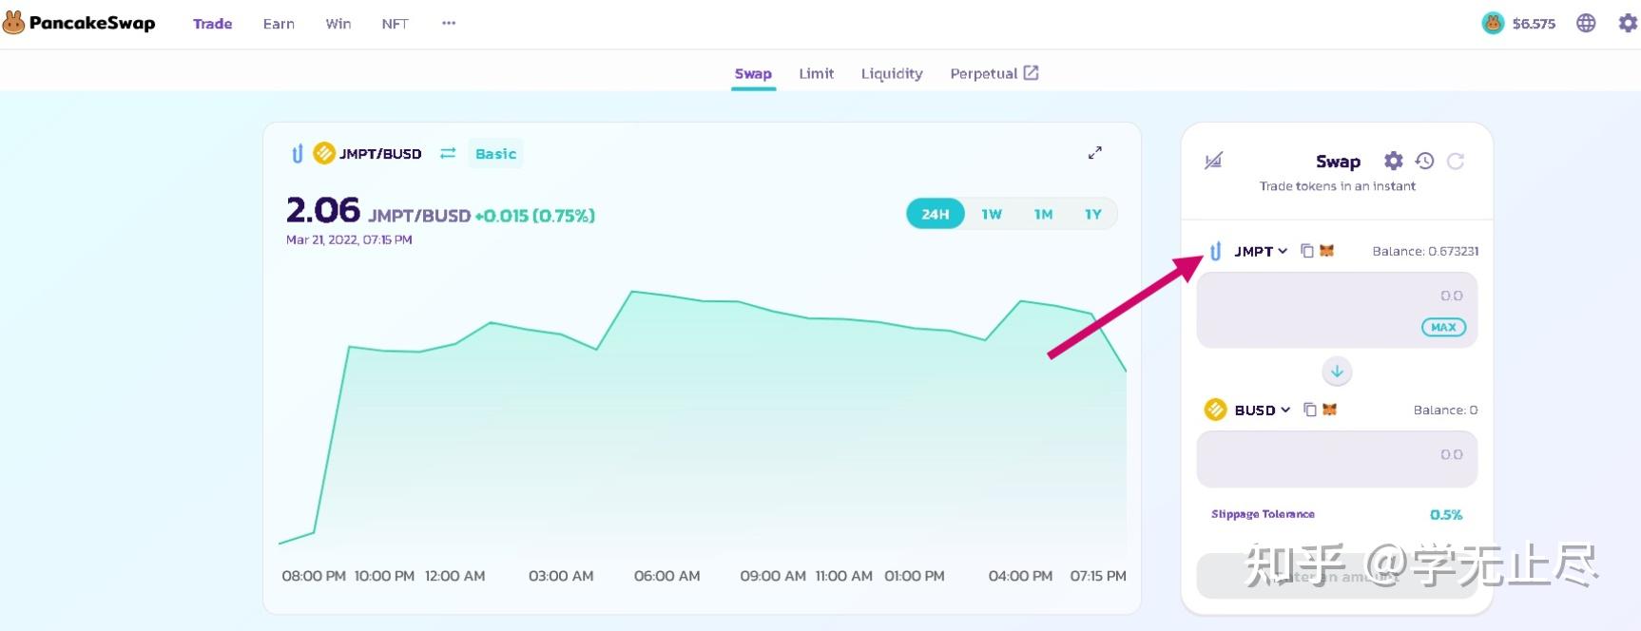Screen dimensions: 1641x631
Task: Switch to the Swap tab
Action: pyautogui.click(x=753, y=73)
